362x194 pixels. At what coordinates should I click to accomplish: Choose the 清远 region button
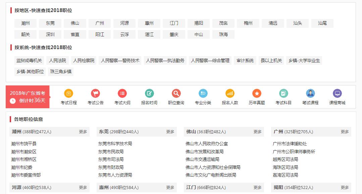[x=273, y=23]
